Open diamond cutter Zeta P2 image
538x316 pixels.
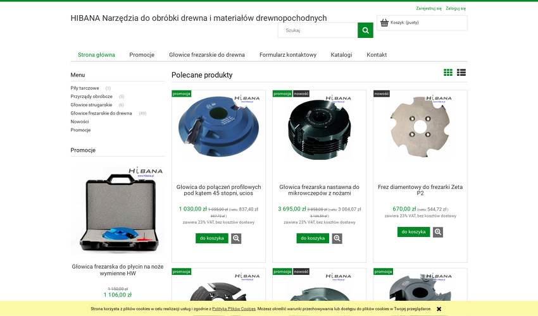tap(420, 127)
